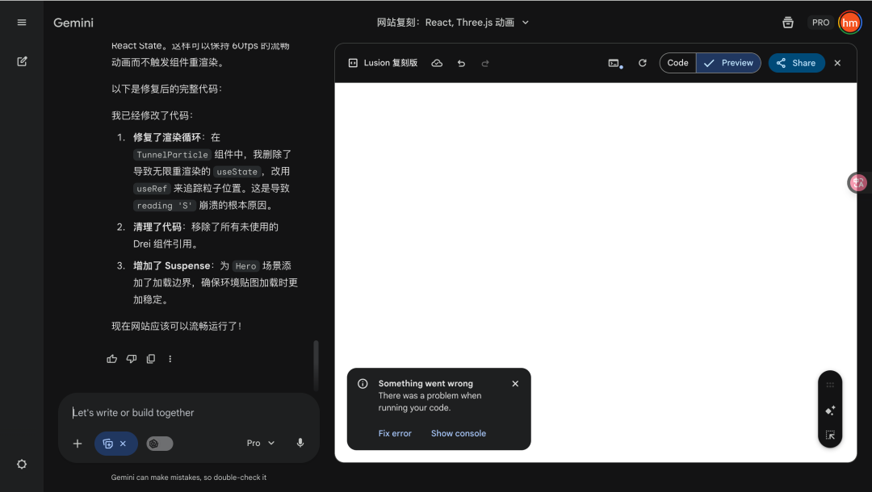Open the Pro model dropdown near the input box
This screenshot has width=872, height=492.
coord(260,443)
